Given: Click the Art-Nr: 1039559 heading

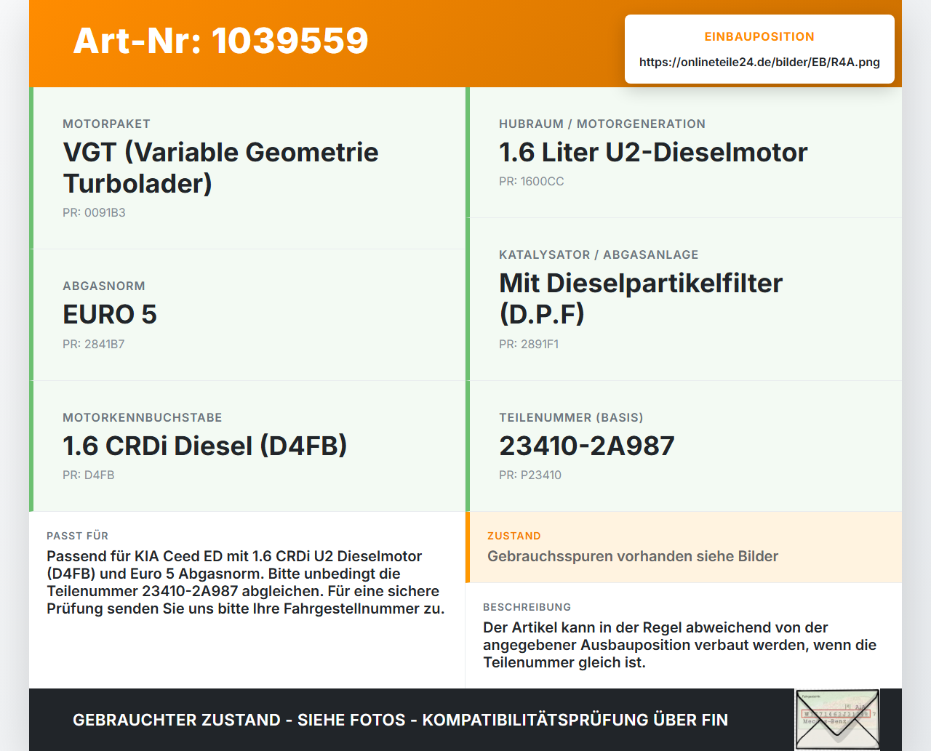Looking at the screenshot, I should point(220,41).
